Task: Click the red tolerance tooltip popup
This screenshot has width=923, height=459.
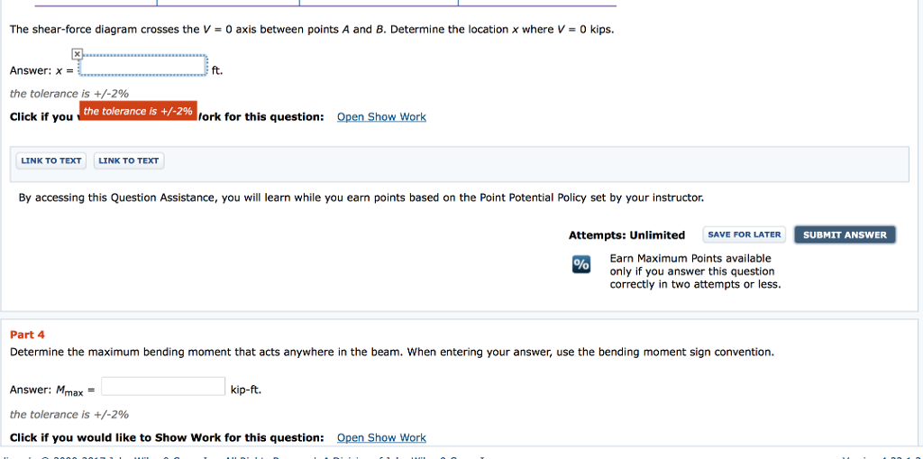Action: click(138, 112)
